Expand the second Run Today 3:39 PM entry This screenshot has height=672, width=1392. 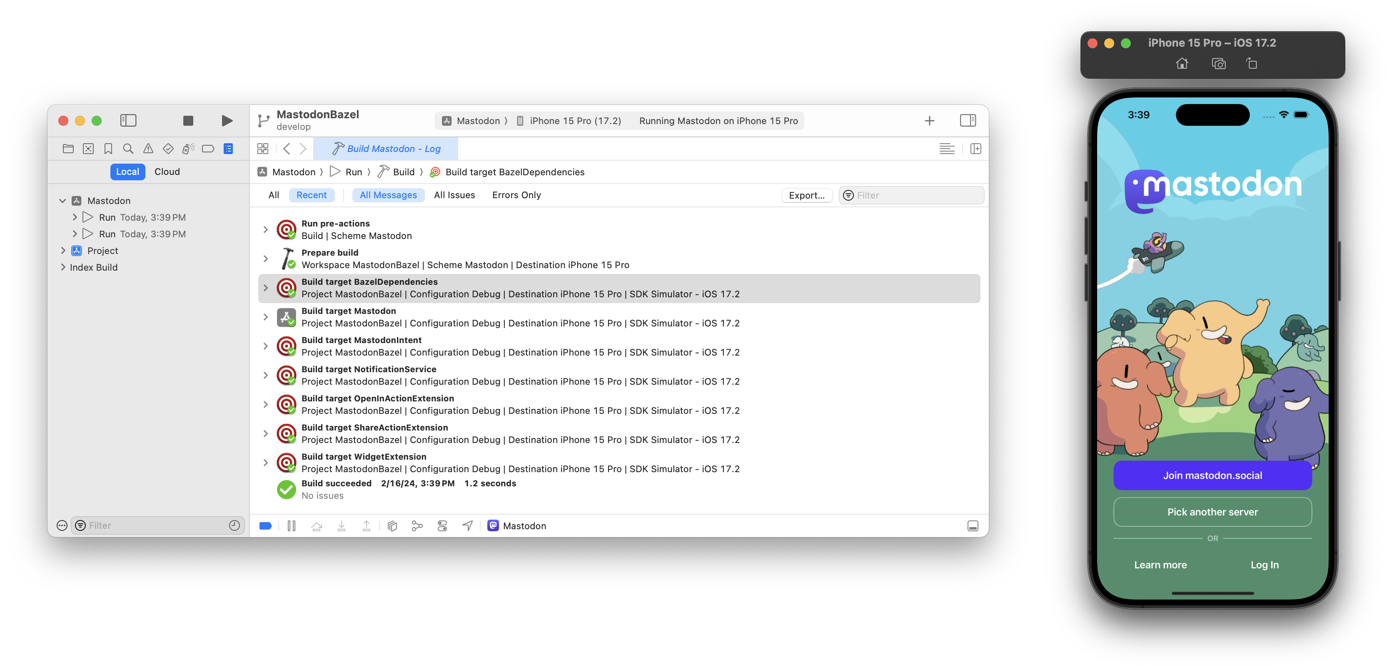(x=75, y=234)
